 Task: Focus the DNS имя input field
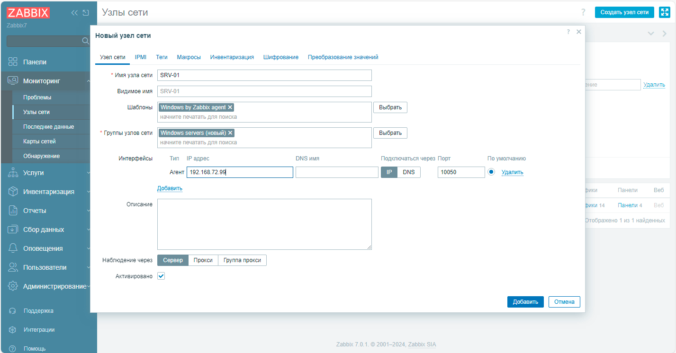337,172
